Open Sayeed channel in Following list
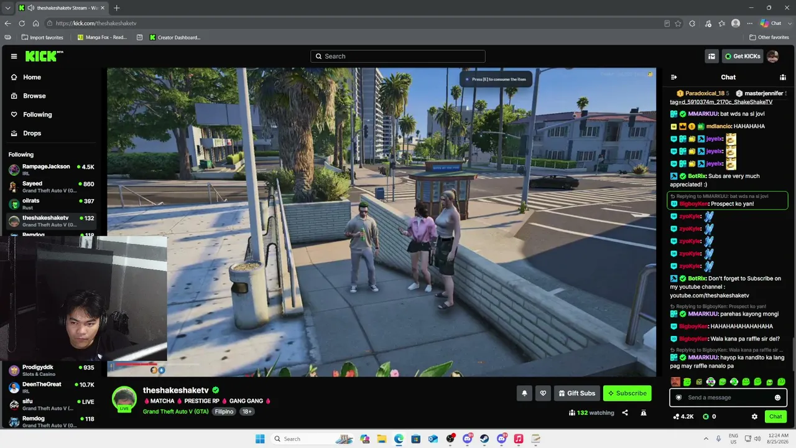The width and height of the screenshot is (796, 448). (x=52, y=187)
